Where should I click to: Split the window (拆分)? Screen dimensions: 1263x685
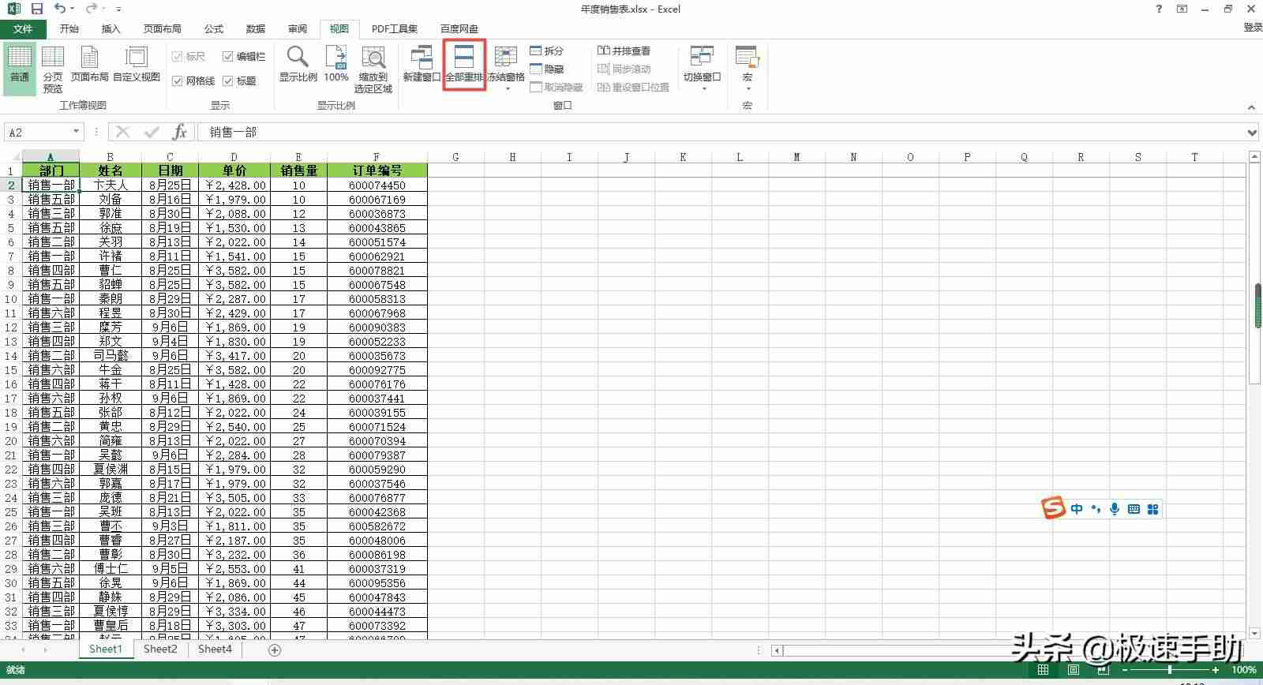tap(547, 51)
